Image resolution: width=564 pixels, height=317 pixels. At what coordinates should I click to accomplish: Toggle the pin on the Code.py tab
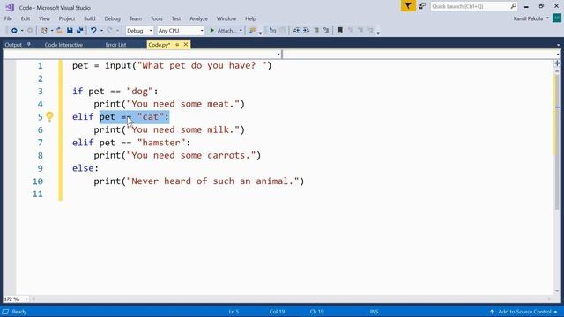pos(177,45)
